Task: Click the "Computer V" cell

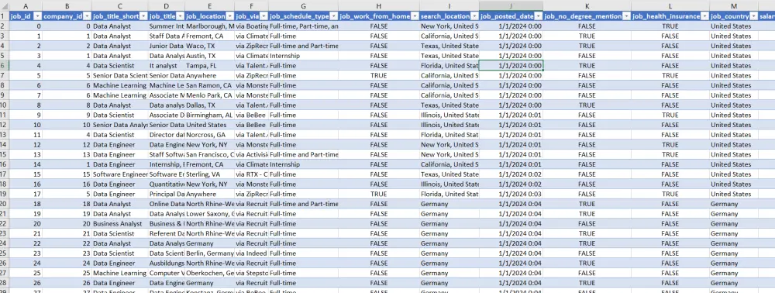Action: click(167, 274)
